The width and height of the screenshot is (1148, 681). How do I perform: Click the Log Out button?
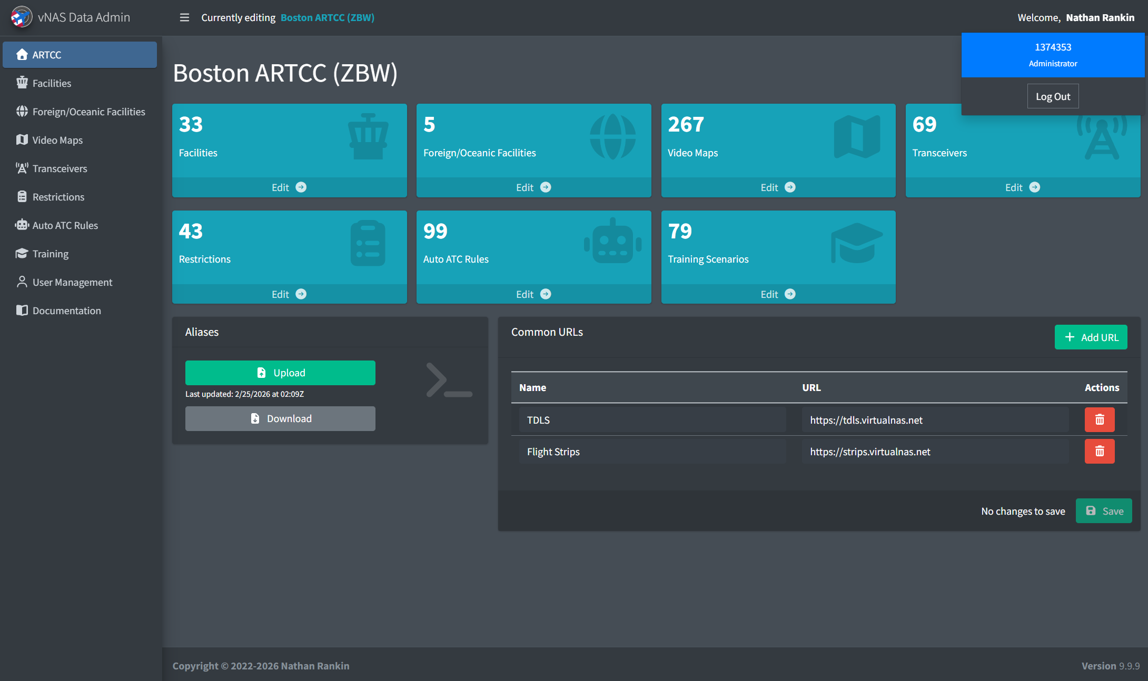pyautogui.click(x=1053, y=96)
